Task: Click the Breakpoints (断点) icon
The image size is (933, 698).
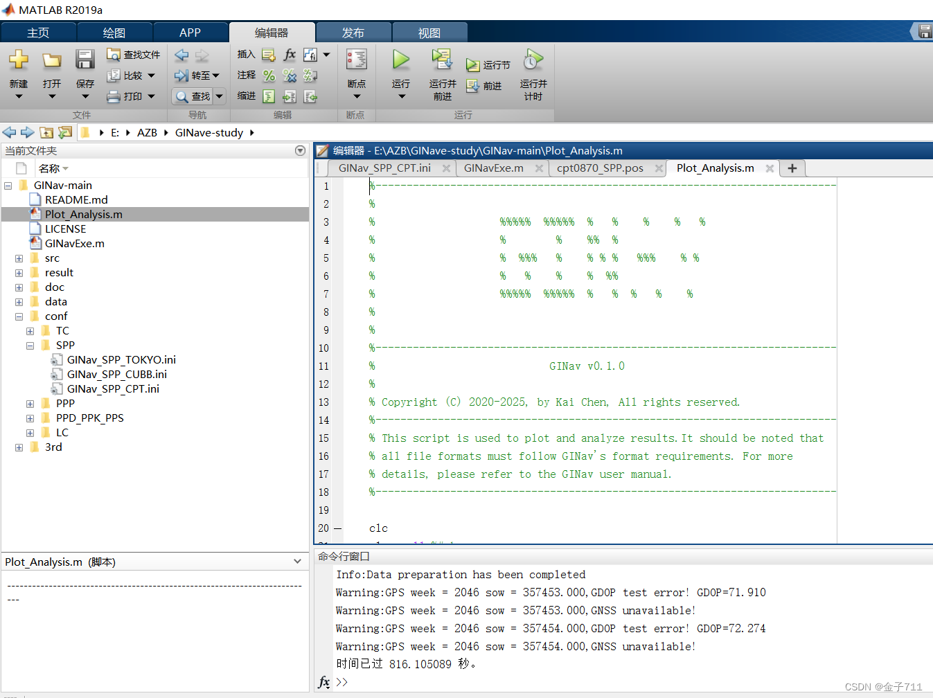Action: 357,60
